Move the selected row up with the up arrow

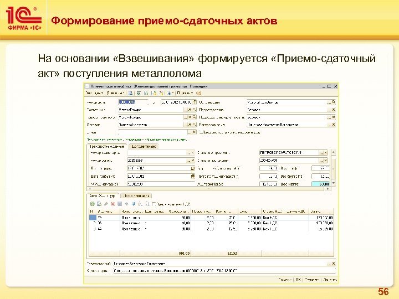tap(127, 204)
